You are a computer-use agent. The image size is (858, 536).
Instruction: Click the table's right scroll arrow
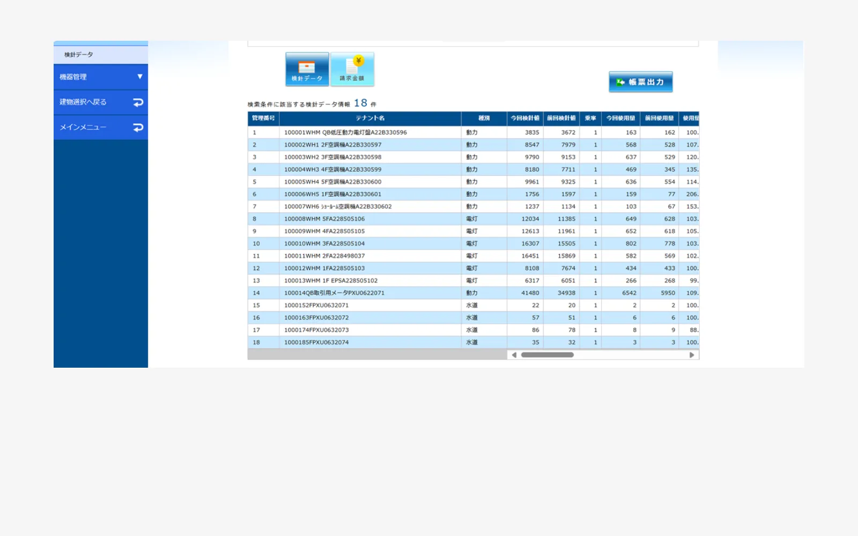point(692,355)
